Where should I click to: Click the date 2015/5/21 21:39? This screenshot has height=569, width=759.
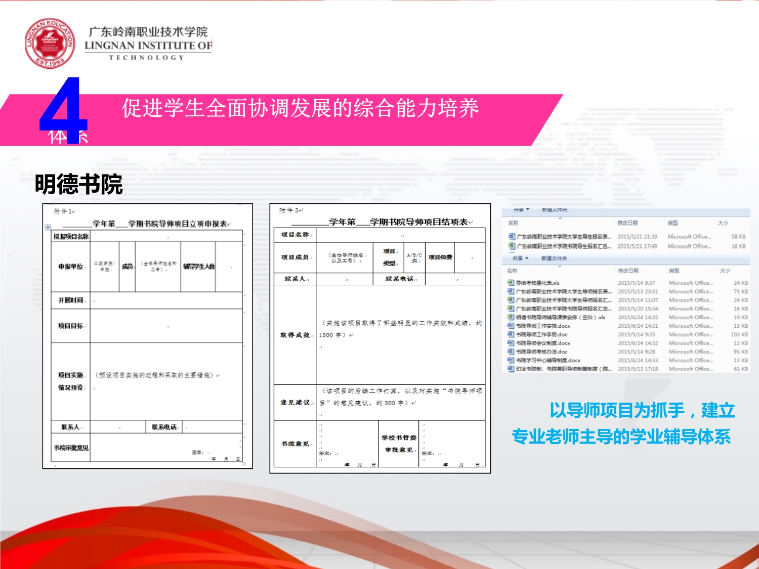pyautogui.click(x=637, y=237)
